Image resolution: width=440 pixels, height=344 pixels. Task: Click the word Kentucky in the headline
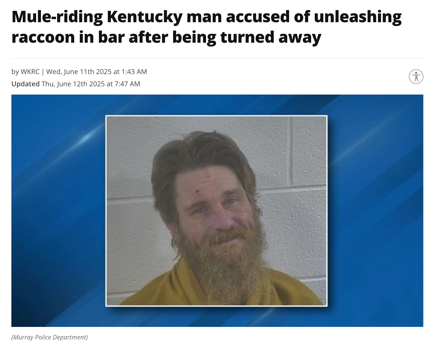[145, 17]
